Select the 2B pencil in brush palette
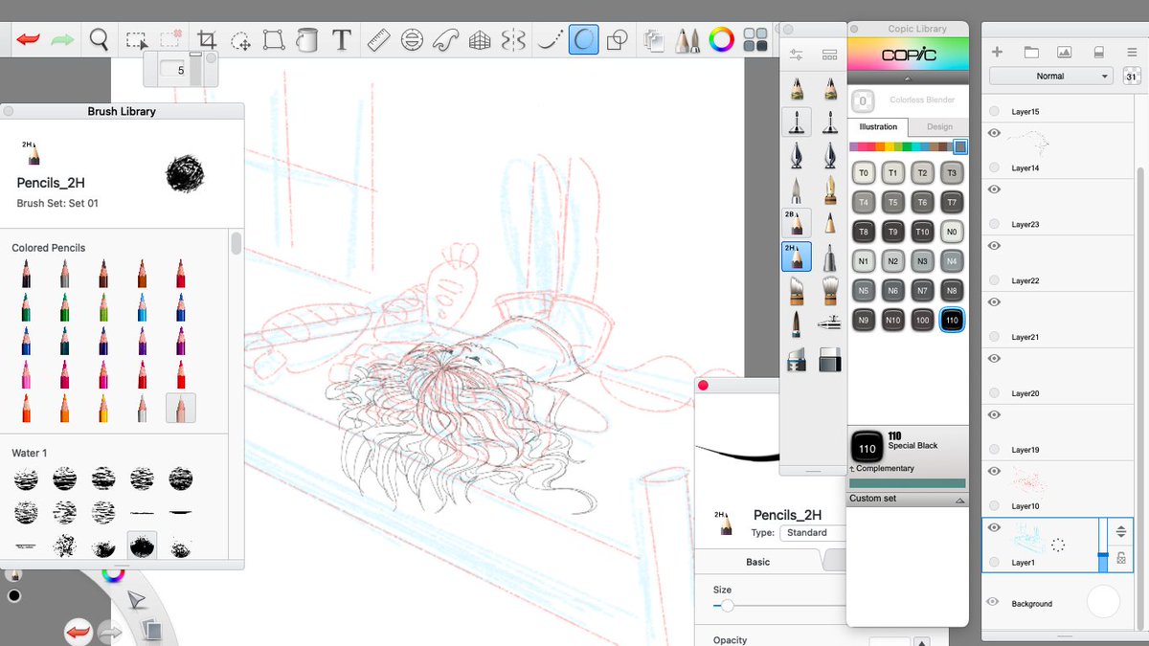Image resolution: width=1149 pixels, height=646 pixels. tap(797, 222)
